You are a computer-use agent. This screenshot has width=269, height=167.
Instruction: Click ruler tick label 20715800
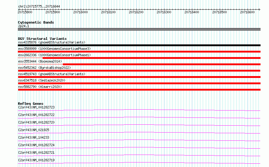click(x=25, y=12)
